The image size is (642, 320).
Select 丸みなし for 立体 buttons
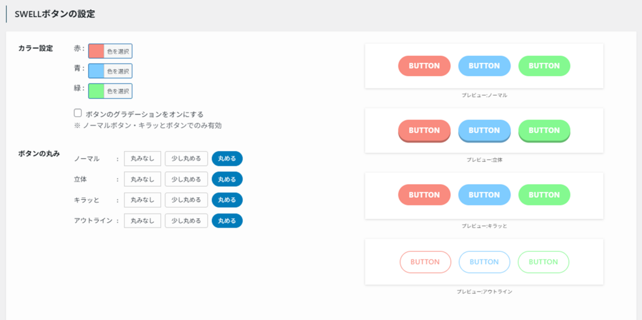(142, 179)
